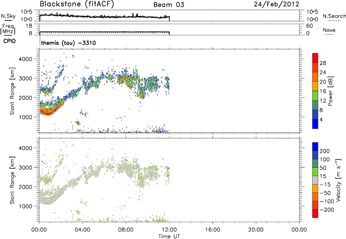Viewport: 346px width, 239px height.
Task: Click the "N.Search" legend label
Action: (334, 16)
